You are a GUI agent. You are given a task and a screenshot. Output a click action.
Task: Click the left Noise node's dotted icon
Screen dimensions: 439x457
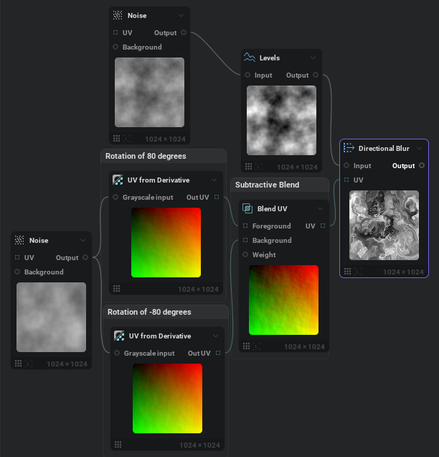pos(19,240)
